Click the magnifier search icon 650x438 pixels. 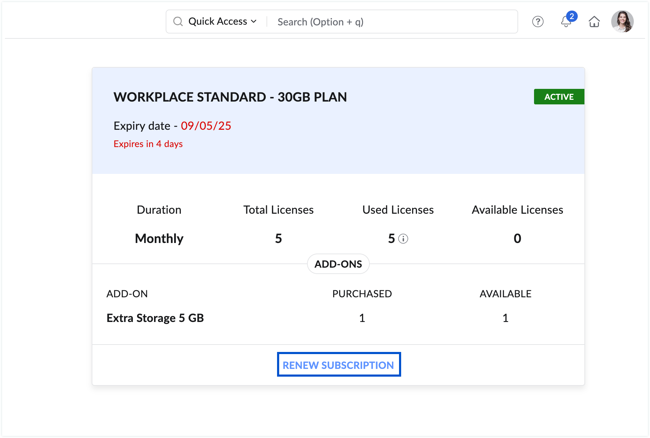pos(178,22)
